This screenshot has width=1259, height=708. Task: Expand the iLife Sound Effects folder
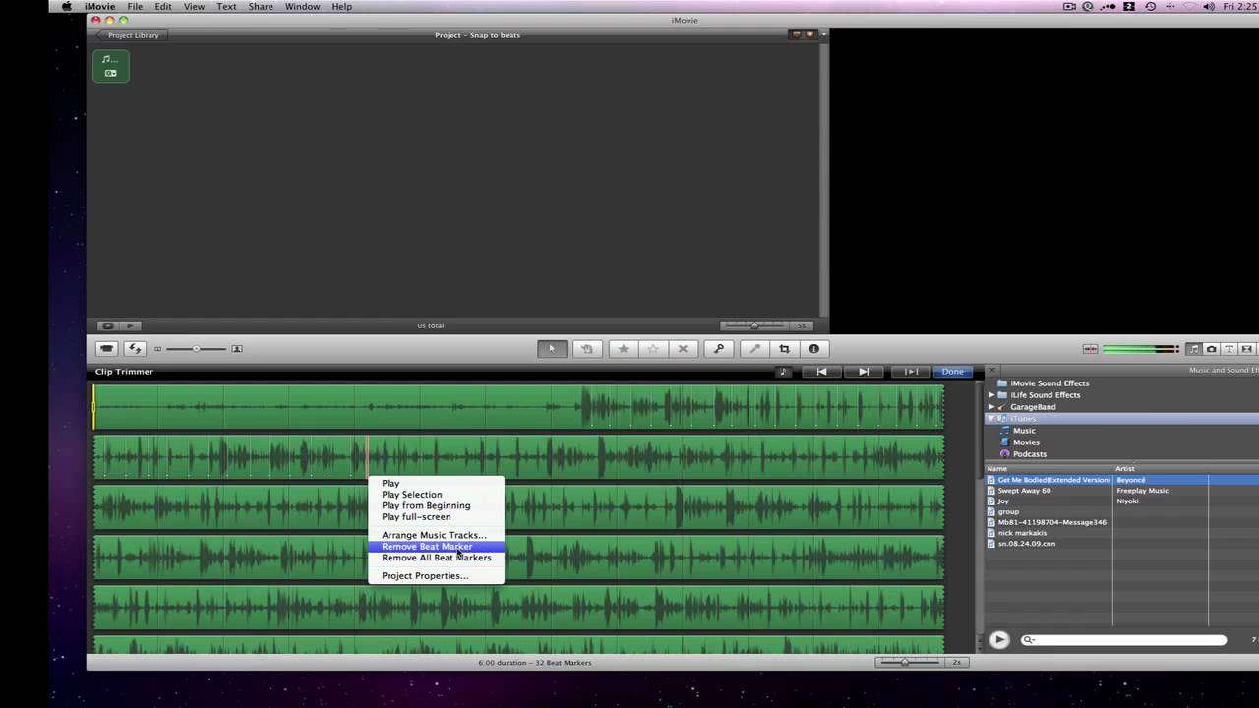point(991,395)
